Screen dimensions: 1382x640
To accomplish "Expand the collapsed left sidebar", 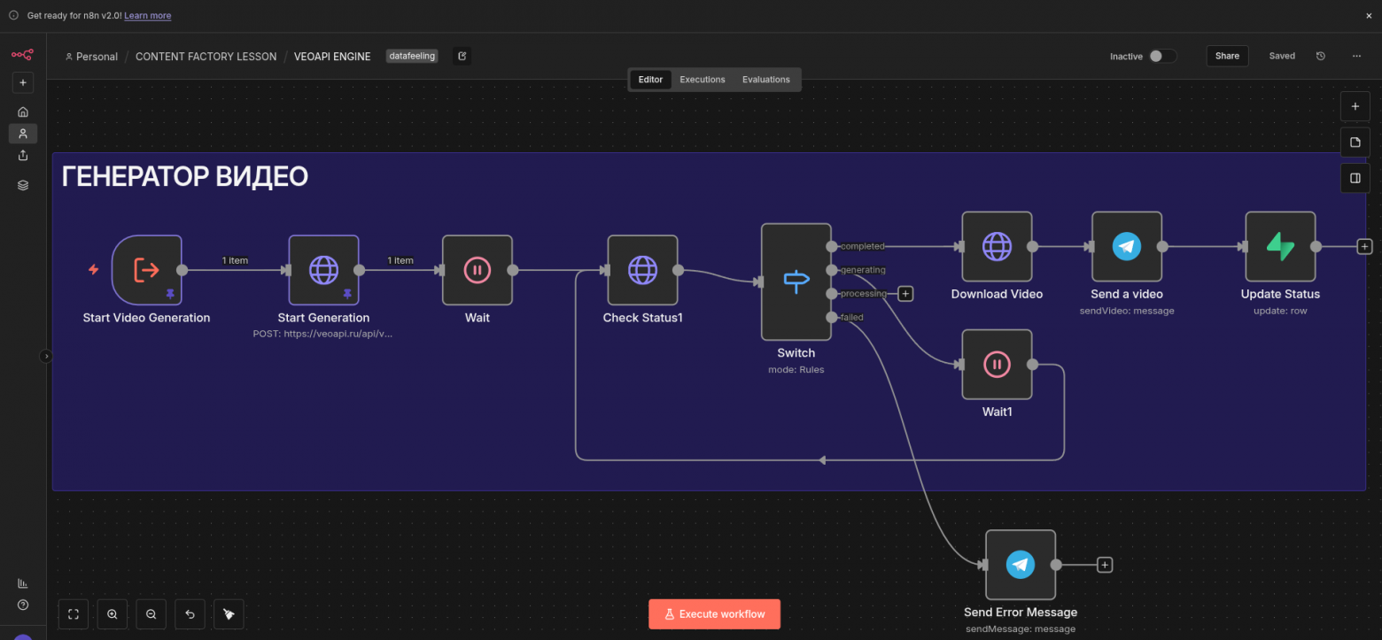I will point(46,356).
